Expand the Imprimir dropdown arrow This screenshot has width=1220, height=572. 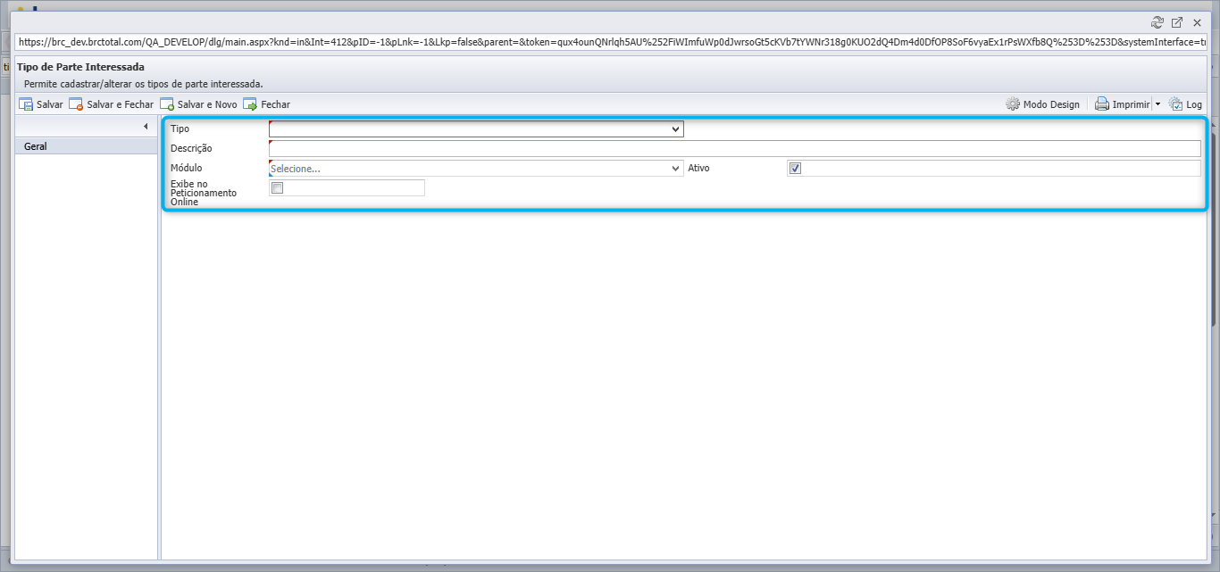[1157, 104]
